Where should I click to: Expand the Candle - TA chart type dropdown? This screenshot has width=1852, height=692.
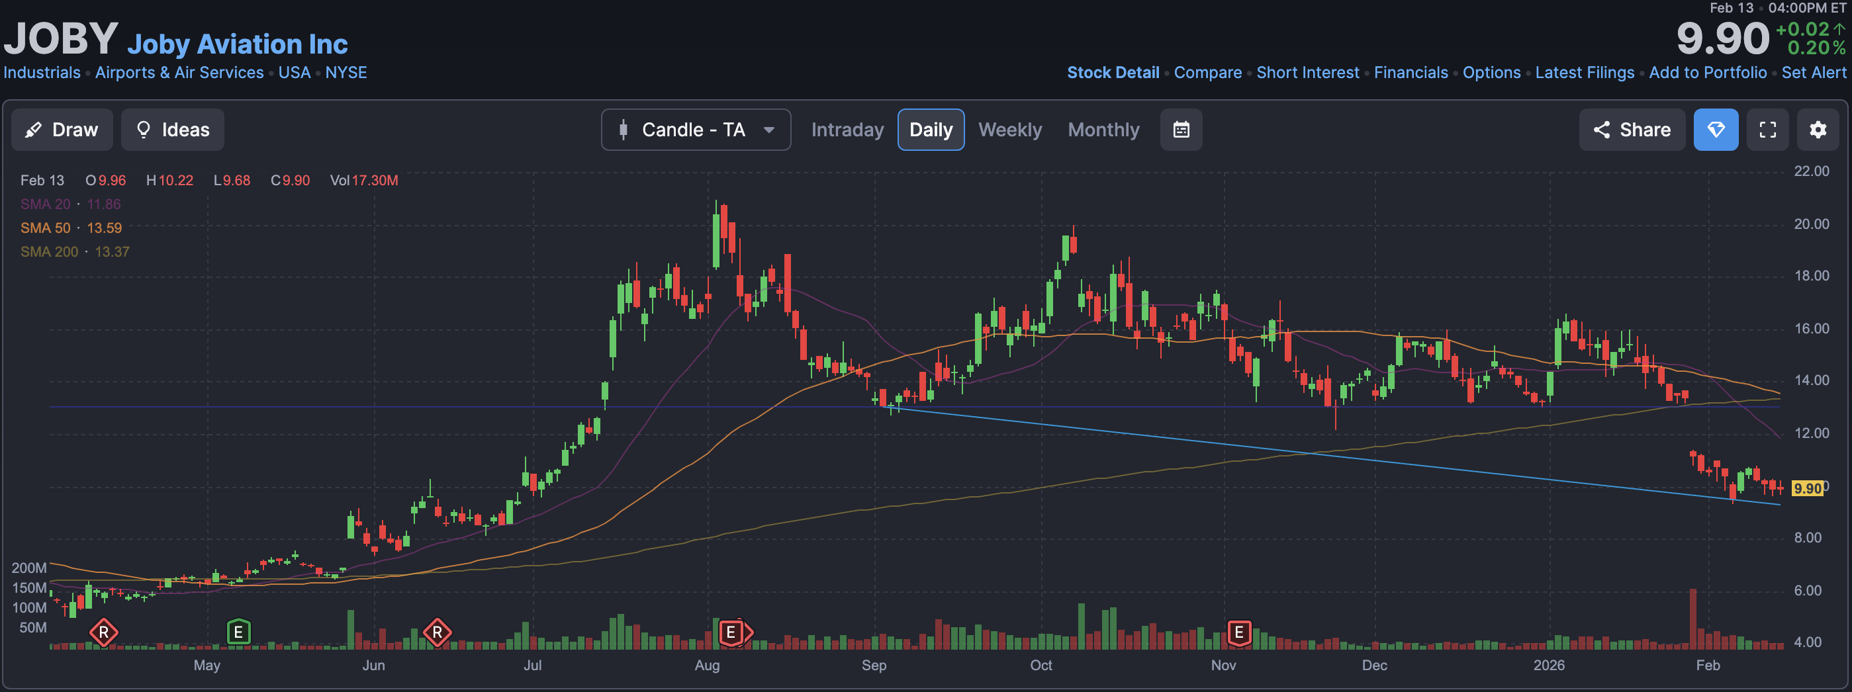tap(696, 130)
